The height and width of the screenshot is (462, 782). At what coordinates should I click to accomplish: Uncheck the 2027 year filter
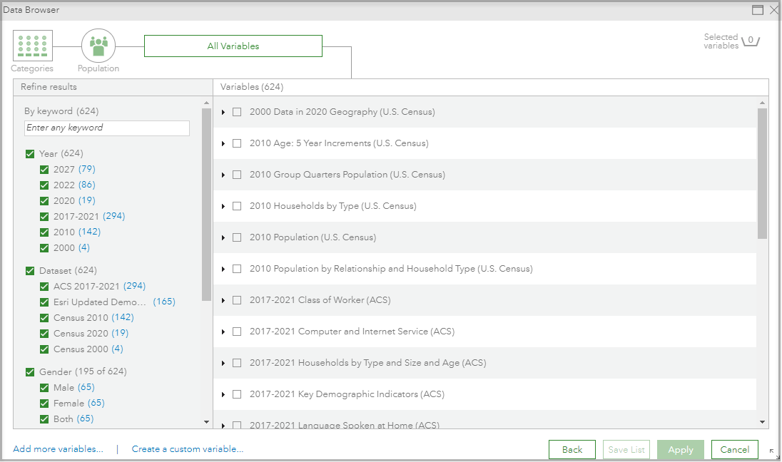pos(45,170)
